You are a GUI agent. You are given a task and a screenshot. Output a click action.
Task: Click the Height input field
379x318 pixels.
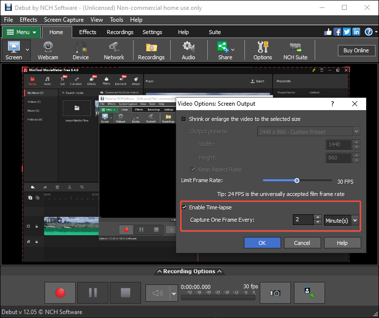click(339, 158)
